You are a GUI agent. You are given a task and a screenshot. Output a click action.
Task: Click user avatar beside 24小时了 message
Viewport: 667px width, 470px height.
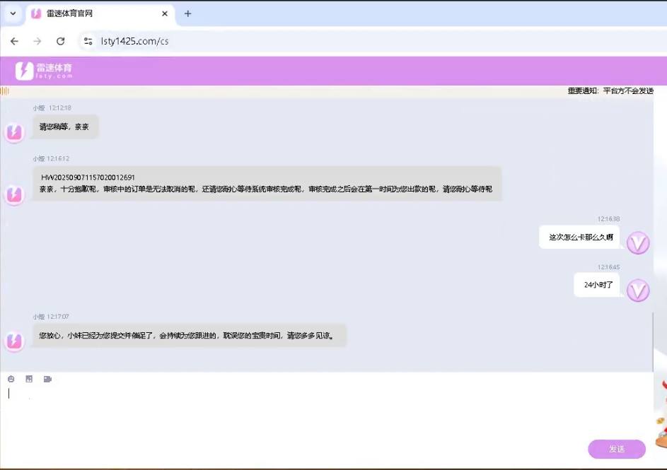[638, 290]
